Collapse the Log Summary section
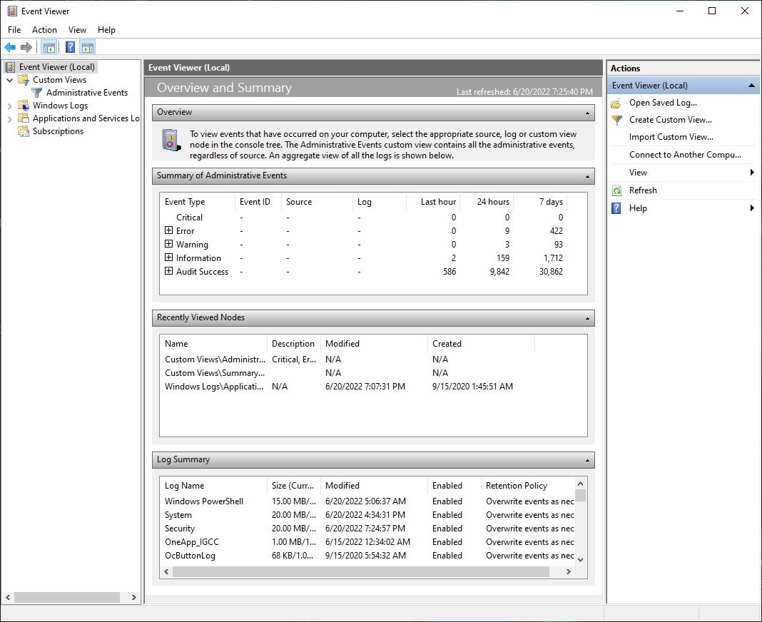 point(587,461)
